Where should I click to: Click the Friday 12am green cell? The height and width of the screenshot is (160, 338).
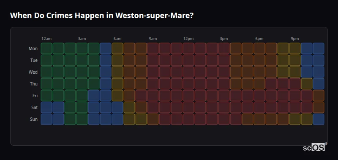[46, 96]
